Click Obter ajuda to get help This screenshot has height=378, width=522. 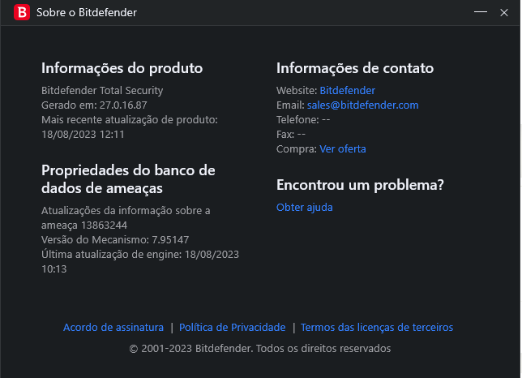[304, 207]
